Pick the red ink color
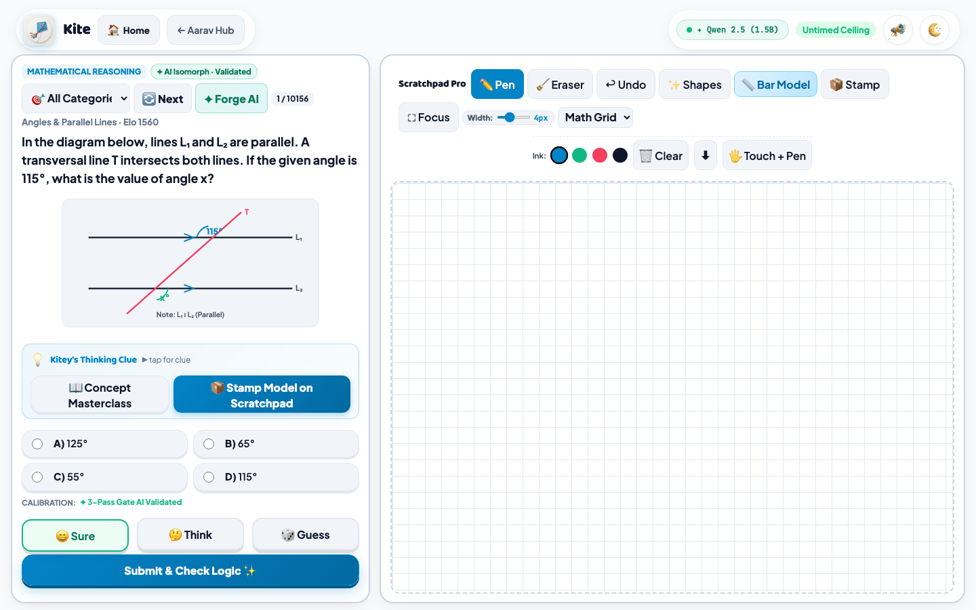The height and width of the screenshot is (610, 976). coord(600,155)
